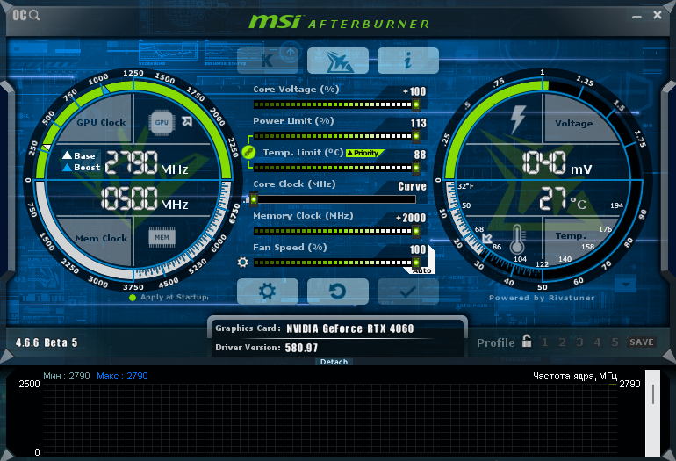
Task: Click the Power Limit slider handle
Action: point(416,136)
